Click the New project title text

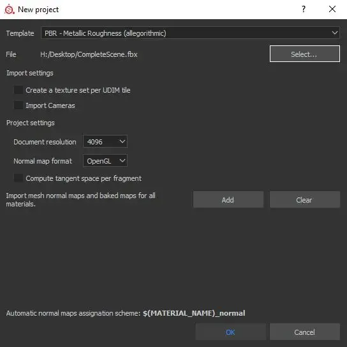[x=38, y=10]
